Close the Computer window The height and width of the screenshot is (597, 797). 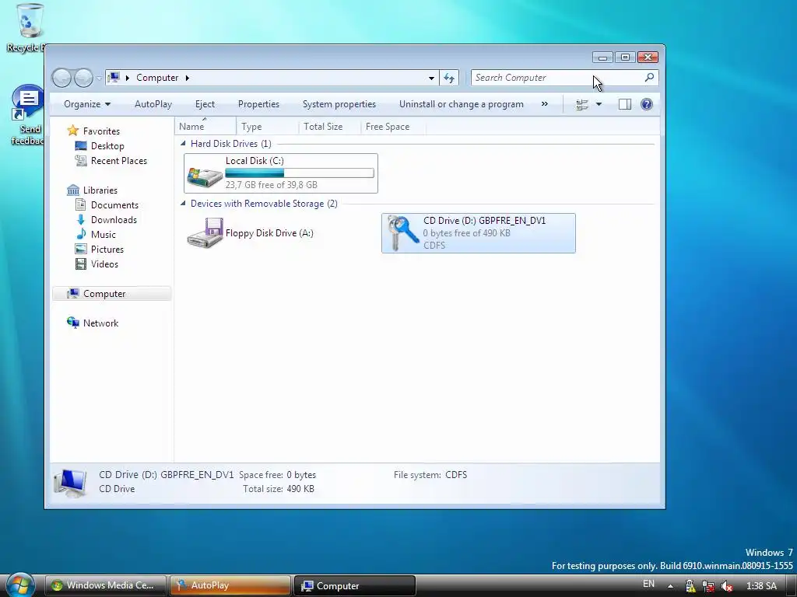pyautogui.click(x=648, y=57)
